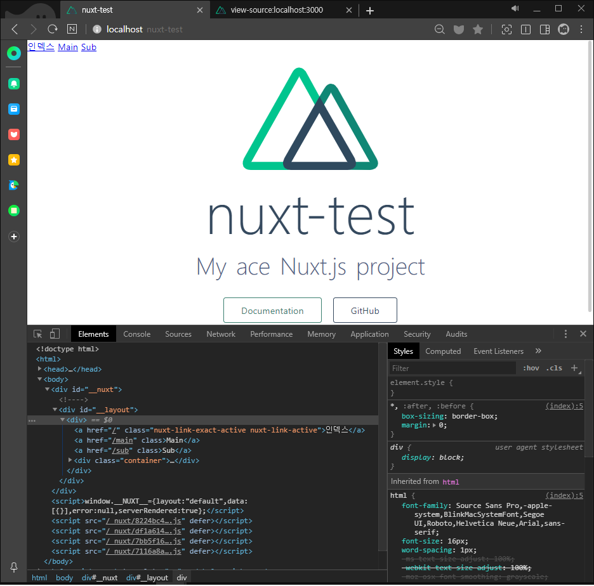Switch to the Computed styles tab
The image size is (594, 586).
(443, 351)
